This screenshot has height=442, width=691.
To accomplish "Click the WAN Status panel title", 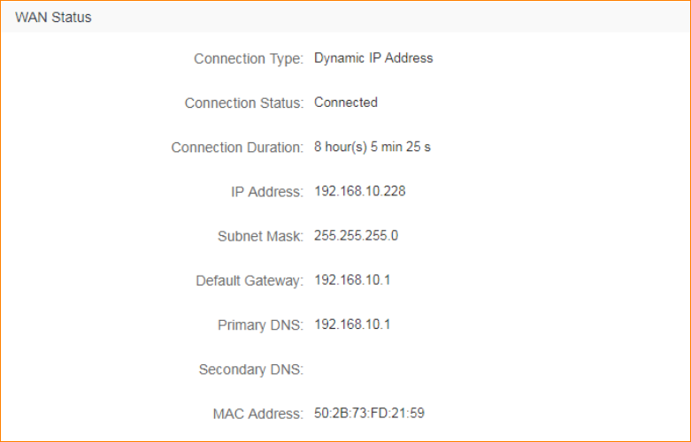I will [x=53, y=17].
